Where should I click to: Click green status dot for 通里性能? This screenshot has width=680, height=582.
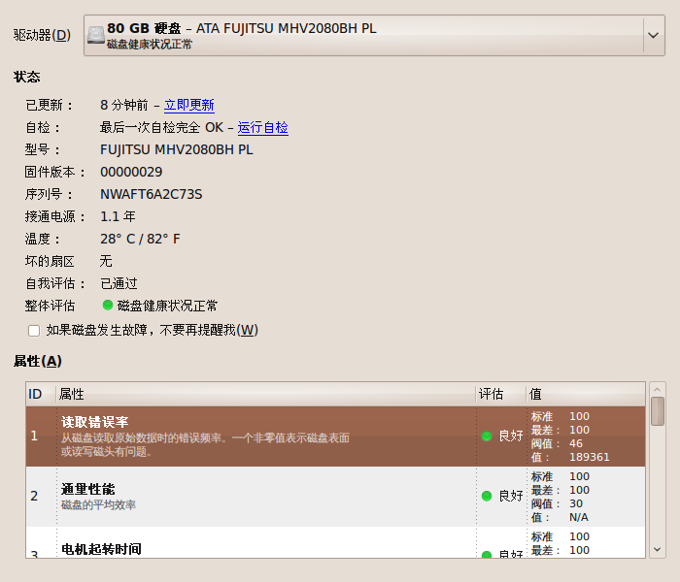(487, 496)
